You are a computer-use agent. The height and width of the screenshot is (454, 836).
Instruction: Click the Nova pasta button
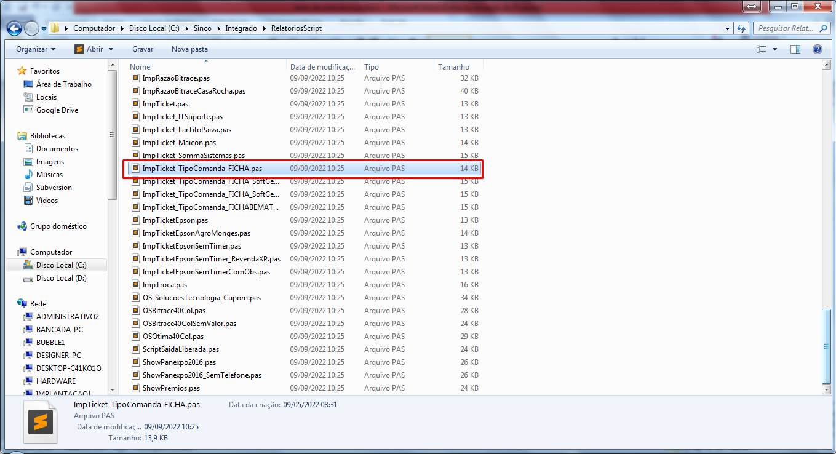coord(189,49)
